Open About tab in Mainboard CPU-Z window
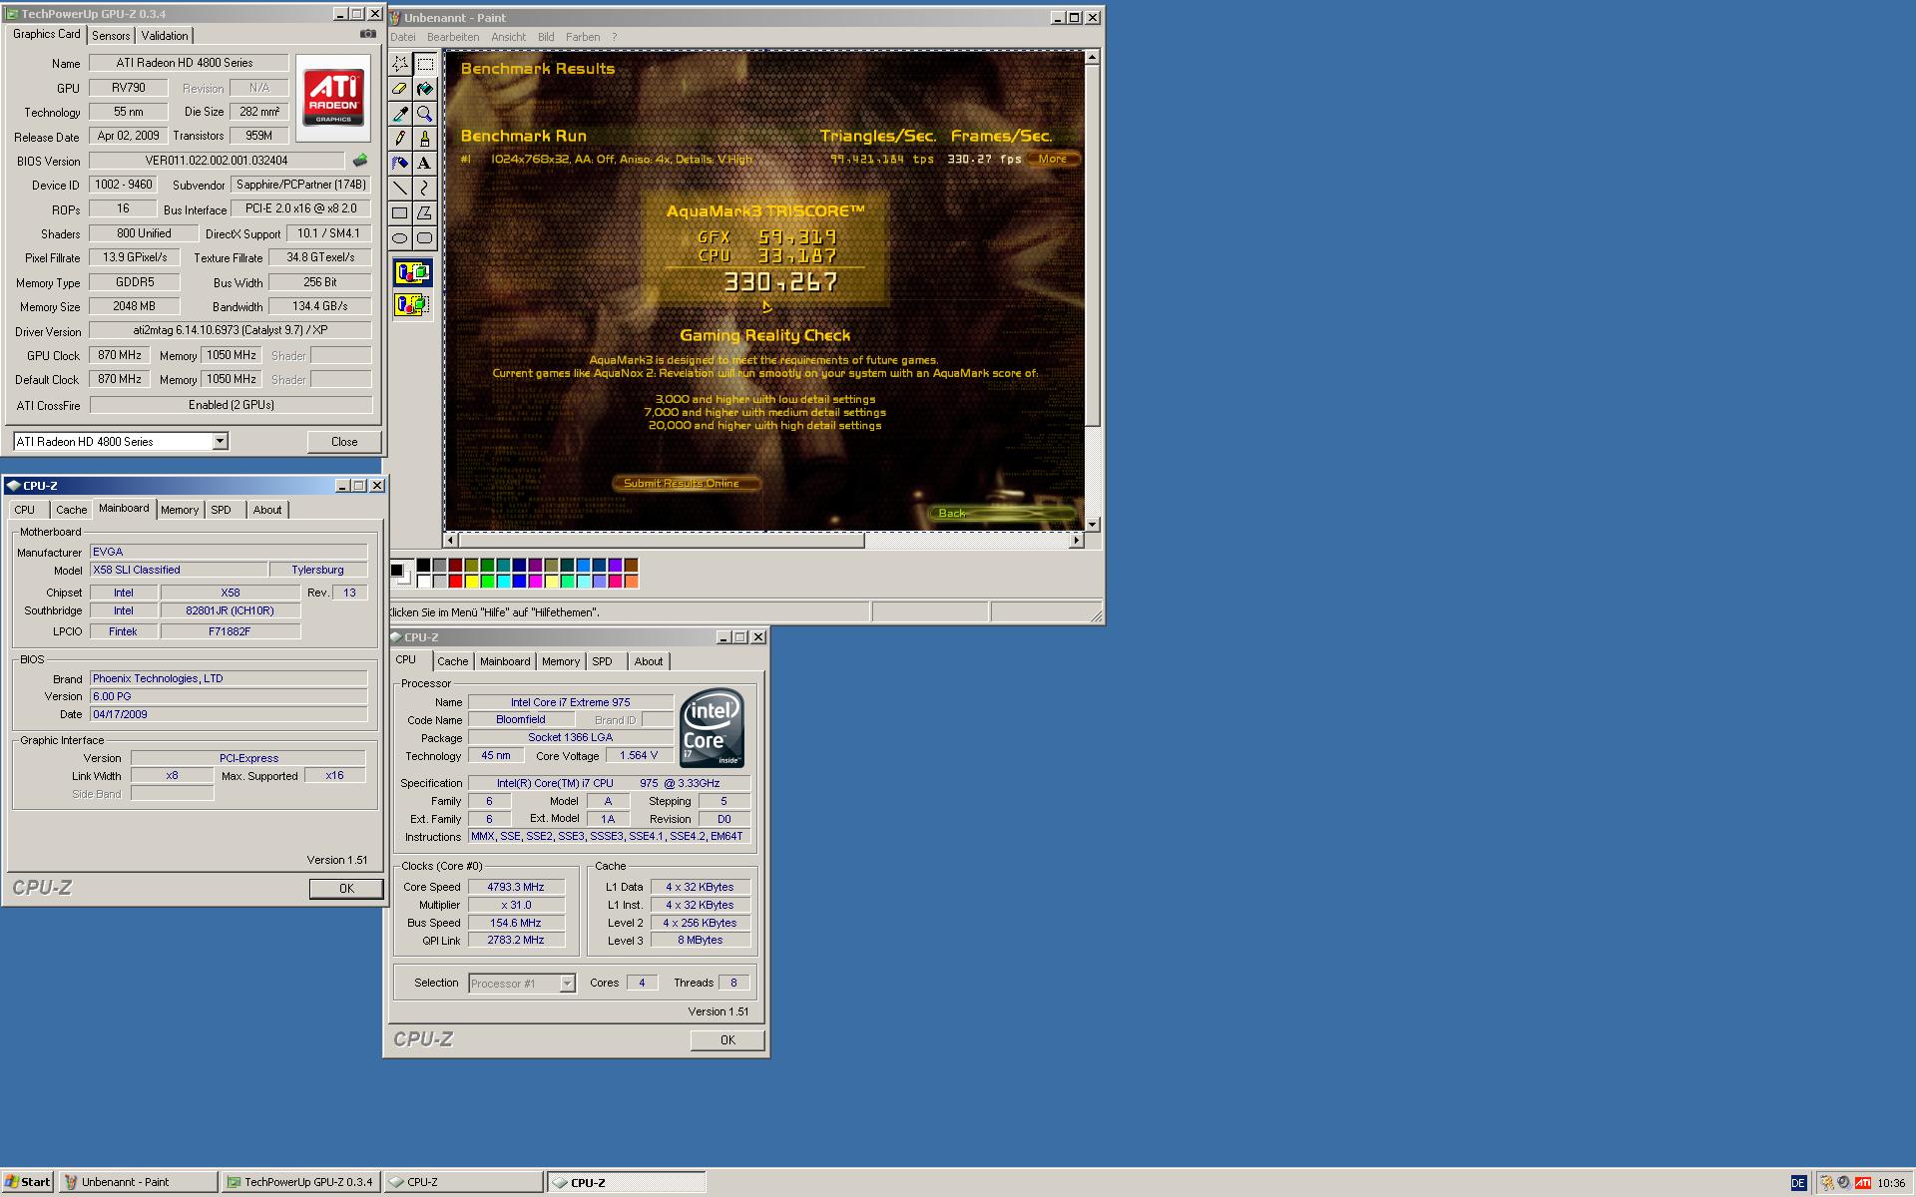This screenshot has width=1916, height=1197. click(x=267, y=510)
